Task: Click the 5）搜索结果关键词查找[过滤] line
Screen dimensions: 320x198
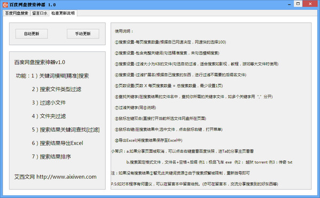Action: 66,130
